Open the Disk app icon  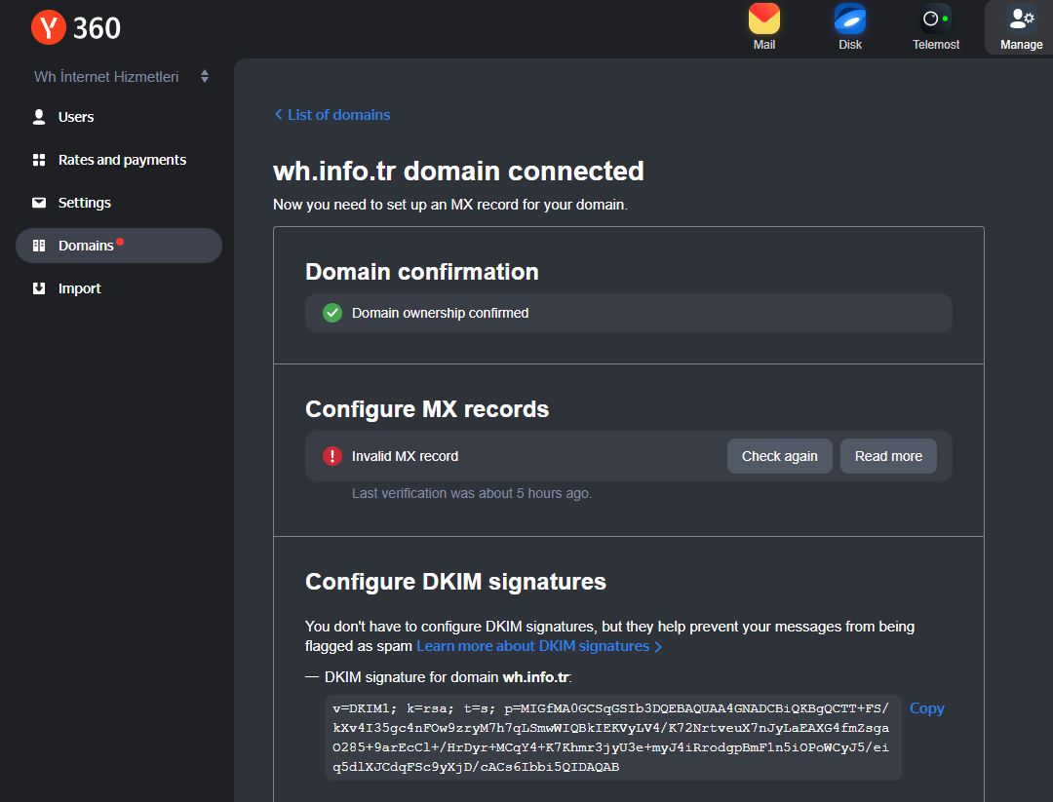[849, 19]
